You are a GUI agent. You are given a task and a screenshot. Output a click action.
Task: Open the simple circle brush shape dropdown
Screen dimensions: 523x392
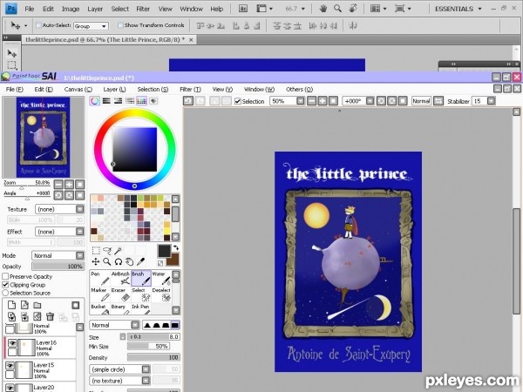[x=119, y=369]
